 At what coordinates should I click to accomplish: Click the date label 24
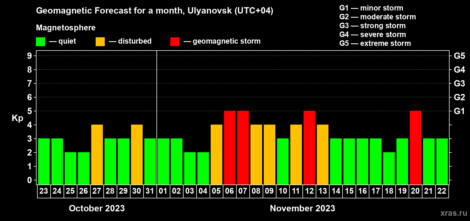pos(57,191)
